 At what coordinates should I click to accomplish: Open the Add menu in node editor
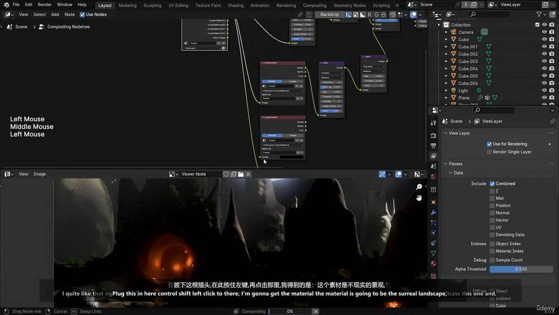click(x=55, y=15)
